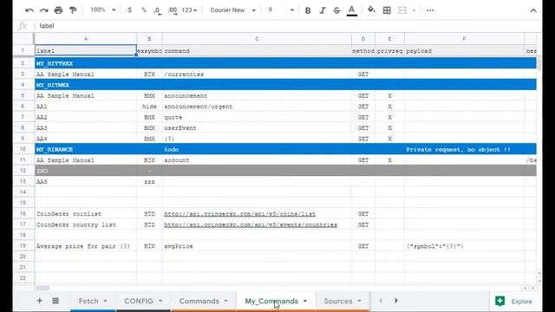Open the Commands tab options arrow

(225, 301)
